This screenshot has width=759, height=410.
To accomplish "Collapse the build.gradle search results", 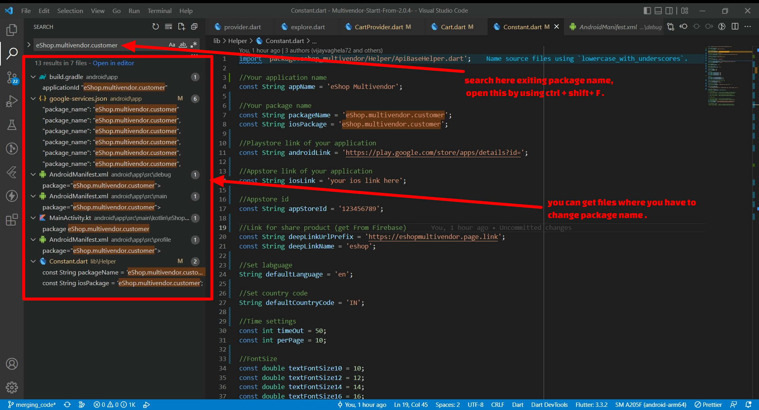I will click(33, 77).
